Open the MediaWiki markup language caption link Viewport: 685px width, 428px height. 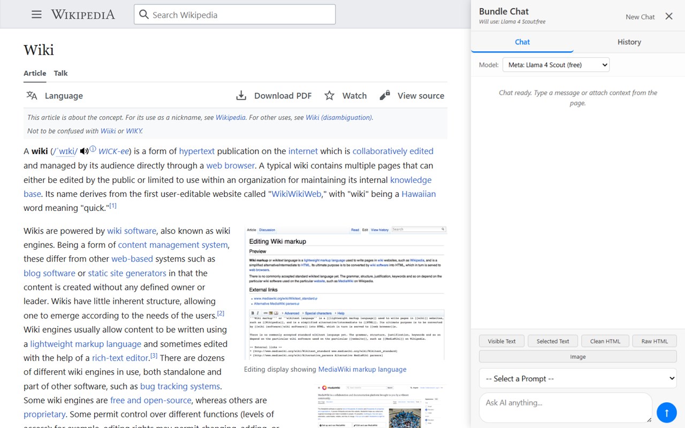362,369
